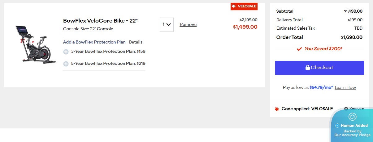373x142 pixels.
Task: Click the Learn How financing link
Action: (x=345, y=87)
